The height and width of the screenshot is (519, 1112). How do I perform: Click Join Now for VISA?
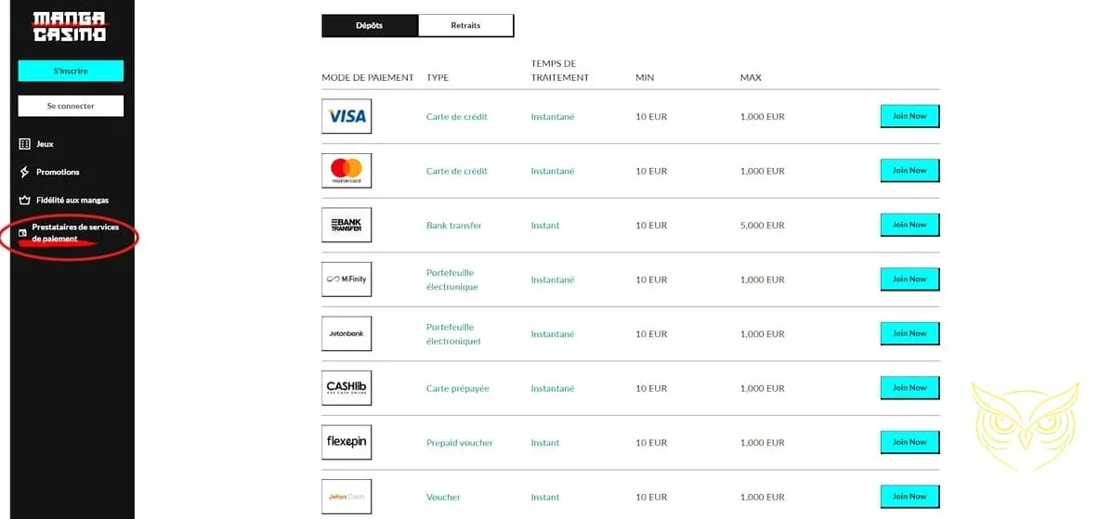[909, 116]
